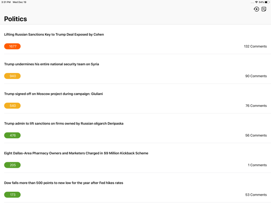This screenshot has width=271, height=203.
Task: View the 76 Comments thread
Action: [256, 105]
